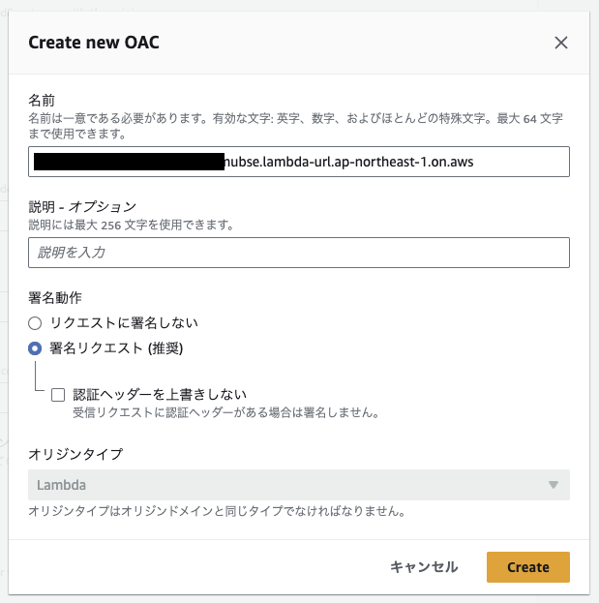This screenshot has width=599, height=603.
Task: Click the orange Create button
Action: coord(527,567)
